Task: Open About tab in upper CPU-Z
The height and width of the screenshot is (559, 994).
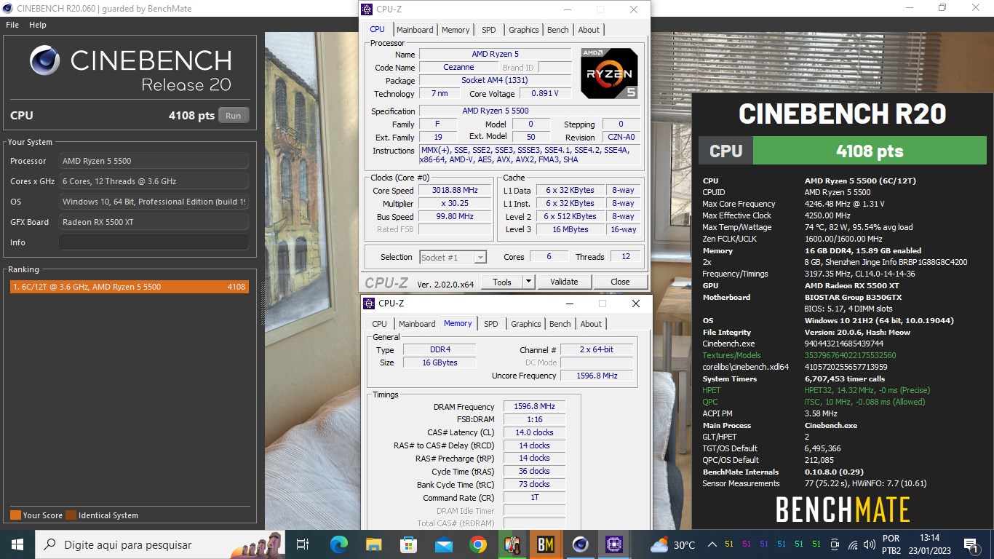Action: 589,30
